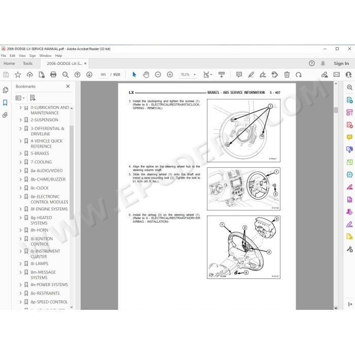Zoom out with the minus icon
This screenshot has width=355, height=355.
(158, 75)
